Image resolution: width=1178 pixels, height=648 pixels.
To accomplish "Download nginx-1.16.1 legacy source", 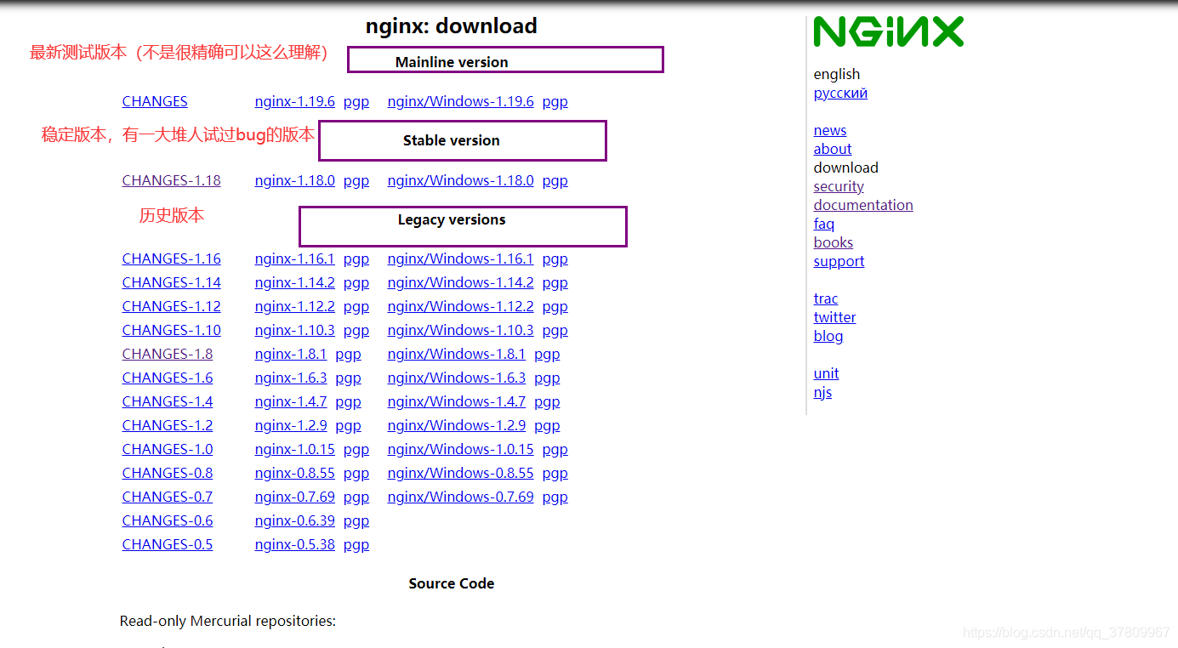I will pos(294,259).
